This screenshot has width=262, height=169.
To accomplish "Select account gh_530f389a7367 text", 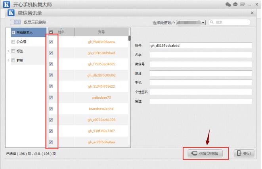I will click(x=101, y=131).
